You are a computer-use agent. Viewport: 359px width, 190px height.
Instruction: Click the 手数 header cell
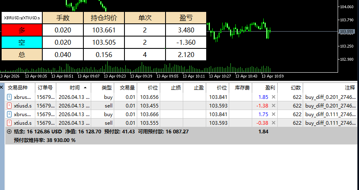tap(63, 18)
